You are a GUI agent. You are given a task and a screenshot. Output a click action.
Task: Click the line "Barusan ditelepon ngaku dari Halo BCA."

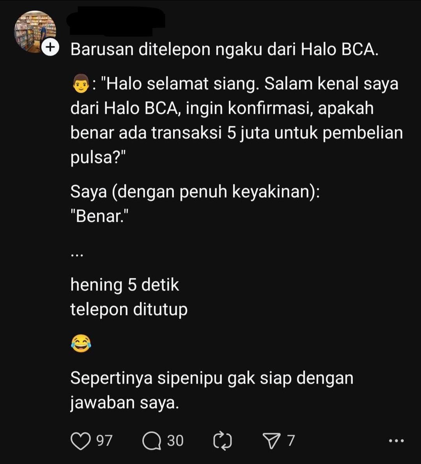(x=224, y=50)
